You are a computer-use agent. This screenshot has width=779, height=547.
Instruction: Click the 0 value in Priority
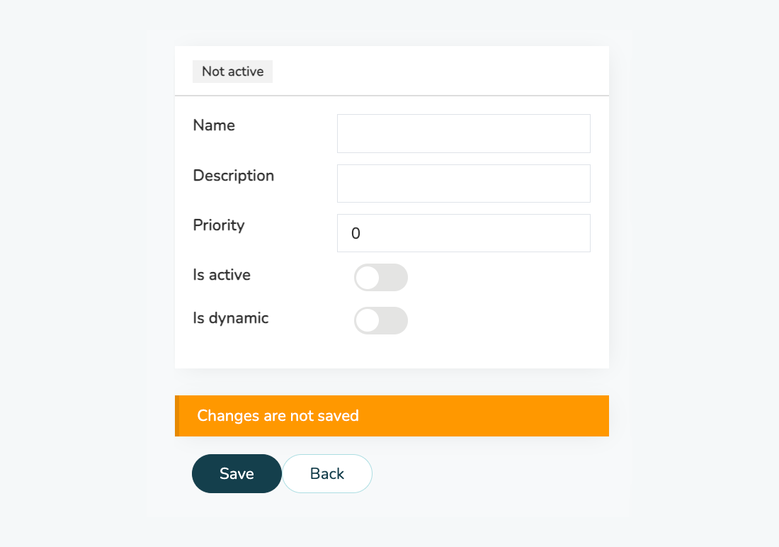pos(356,233)
